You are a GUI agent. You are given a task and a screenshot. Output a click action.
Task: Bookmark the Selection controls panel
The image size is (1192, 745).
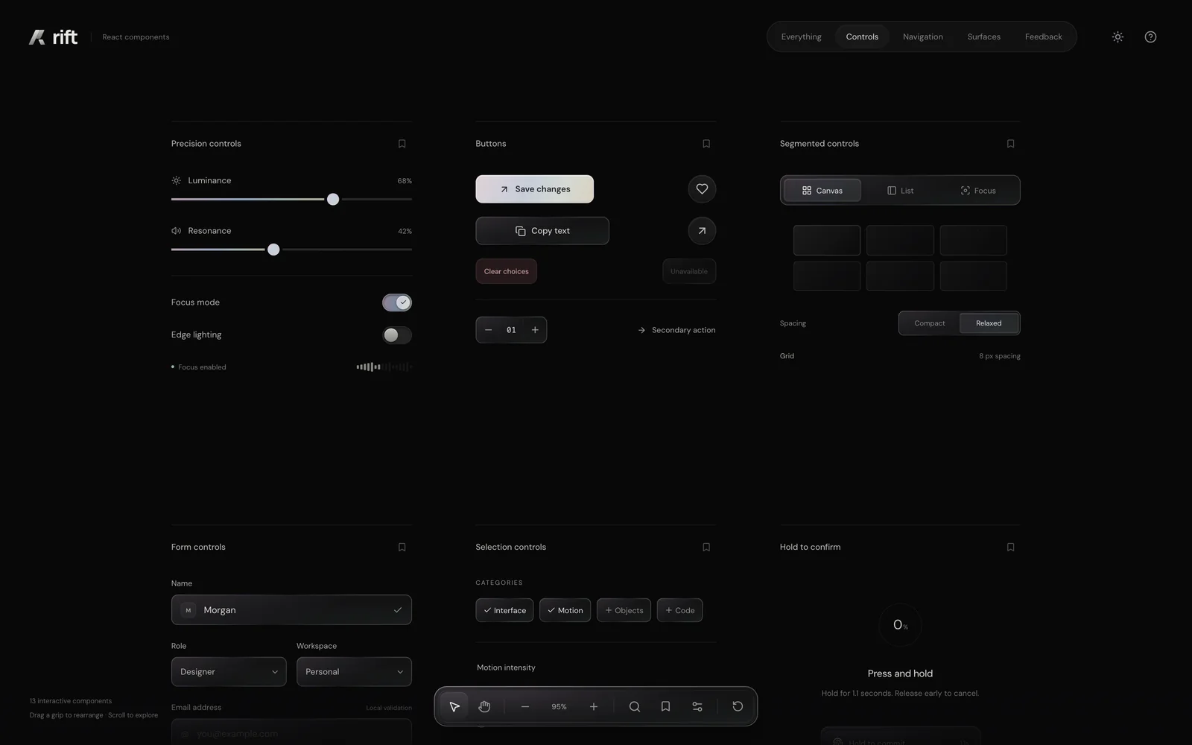(x=706, y=547)
